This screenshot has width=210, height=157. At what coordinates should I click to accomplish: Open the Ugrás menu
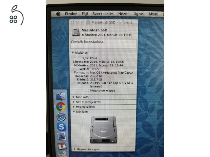click(x=138, y=14)
